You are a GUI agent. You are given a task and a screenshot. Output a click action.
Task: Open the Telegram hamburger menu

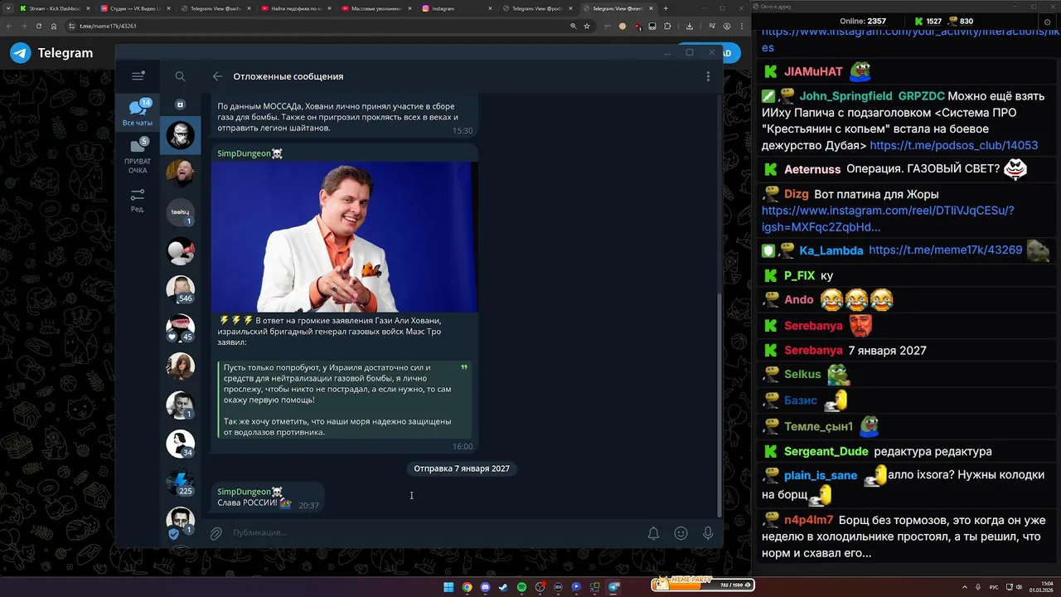[138, 76]
